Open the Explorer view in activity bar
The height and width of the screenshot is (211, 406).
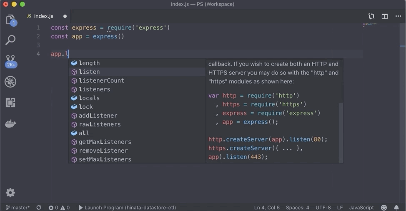pos(11,20)
